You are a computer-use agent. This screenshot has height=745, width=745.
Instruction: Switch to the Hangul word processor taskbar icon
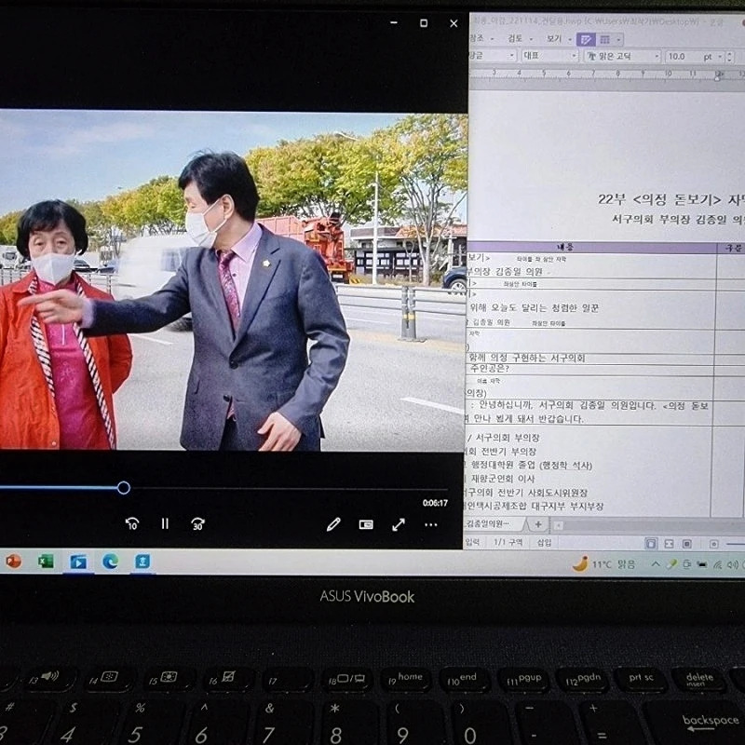click(x=142, y=562)
